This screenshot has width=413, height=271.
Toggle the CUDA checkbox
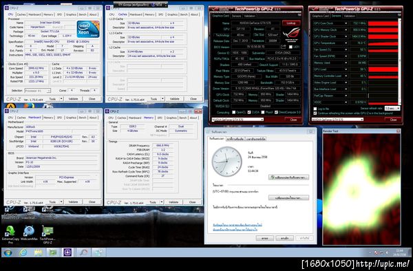click(x=249, y=112)
